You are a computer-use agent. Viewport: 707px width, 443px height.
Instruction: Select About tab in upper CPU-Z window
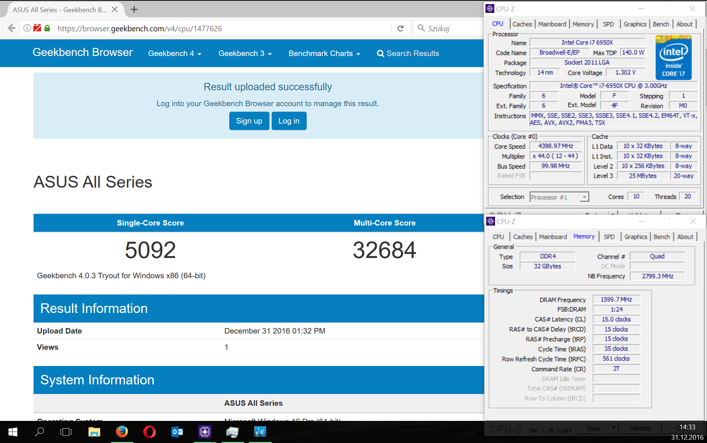click(x=685, y=24)
